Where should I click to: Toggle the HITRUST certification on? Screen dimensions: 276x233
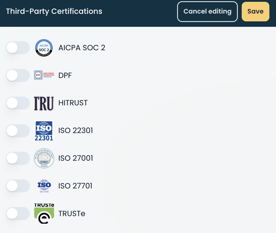pyautogui.click(x=18, y=103)
